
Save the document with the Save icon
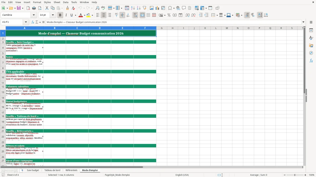[x=19, y=8]
